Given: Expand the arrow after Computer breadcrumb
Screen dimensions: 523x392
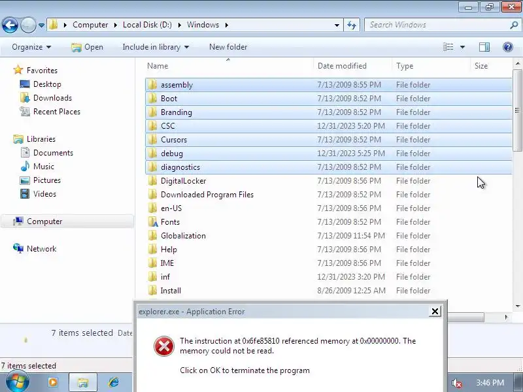Looking at the screenshot, I should coord(116,25).
